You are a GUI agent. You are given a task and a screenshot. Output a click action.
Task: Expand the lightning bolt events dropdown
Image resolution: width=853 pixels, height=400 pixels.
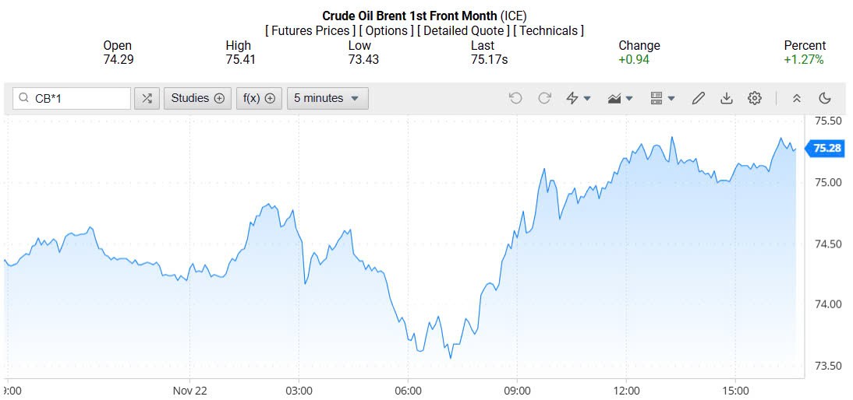(x=579, y=98)
